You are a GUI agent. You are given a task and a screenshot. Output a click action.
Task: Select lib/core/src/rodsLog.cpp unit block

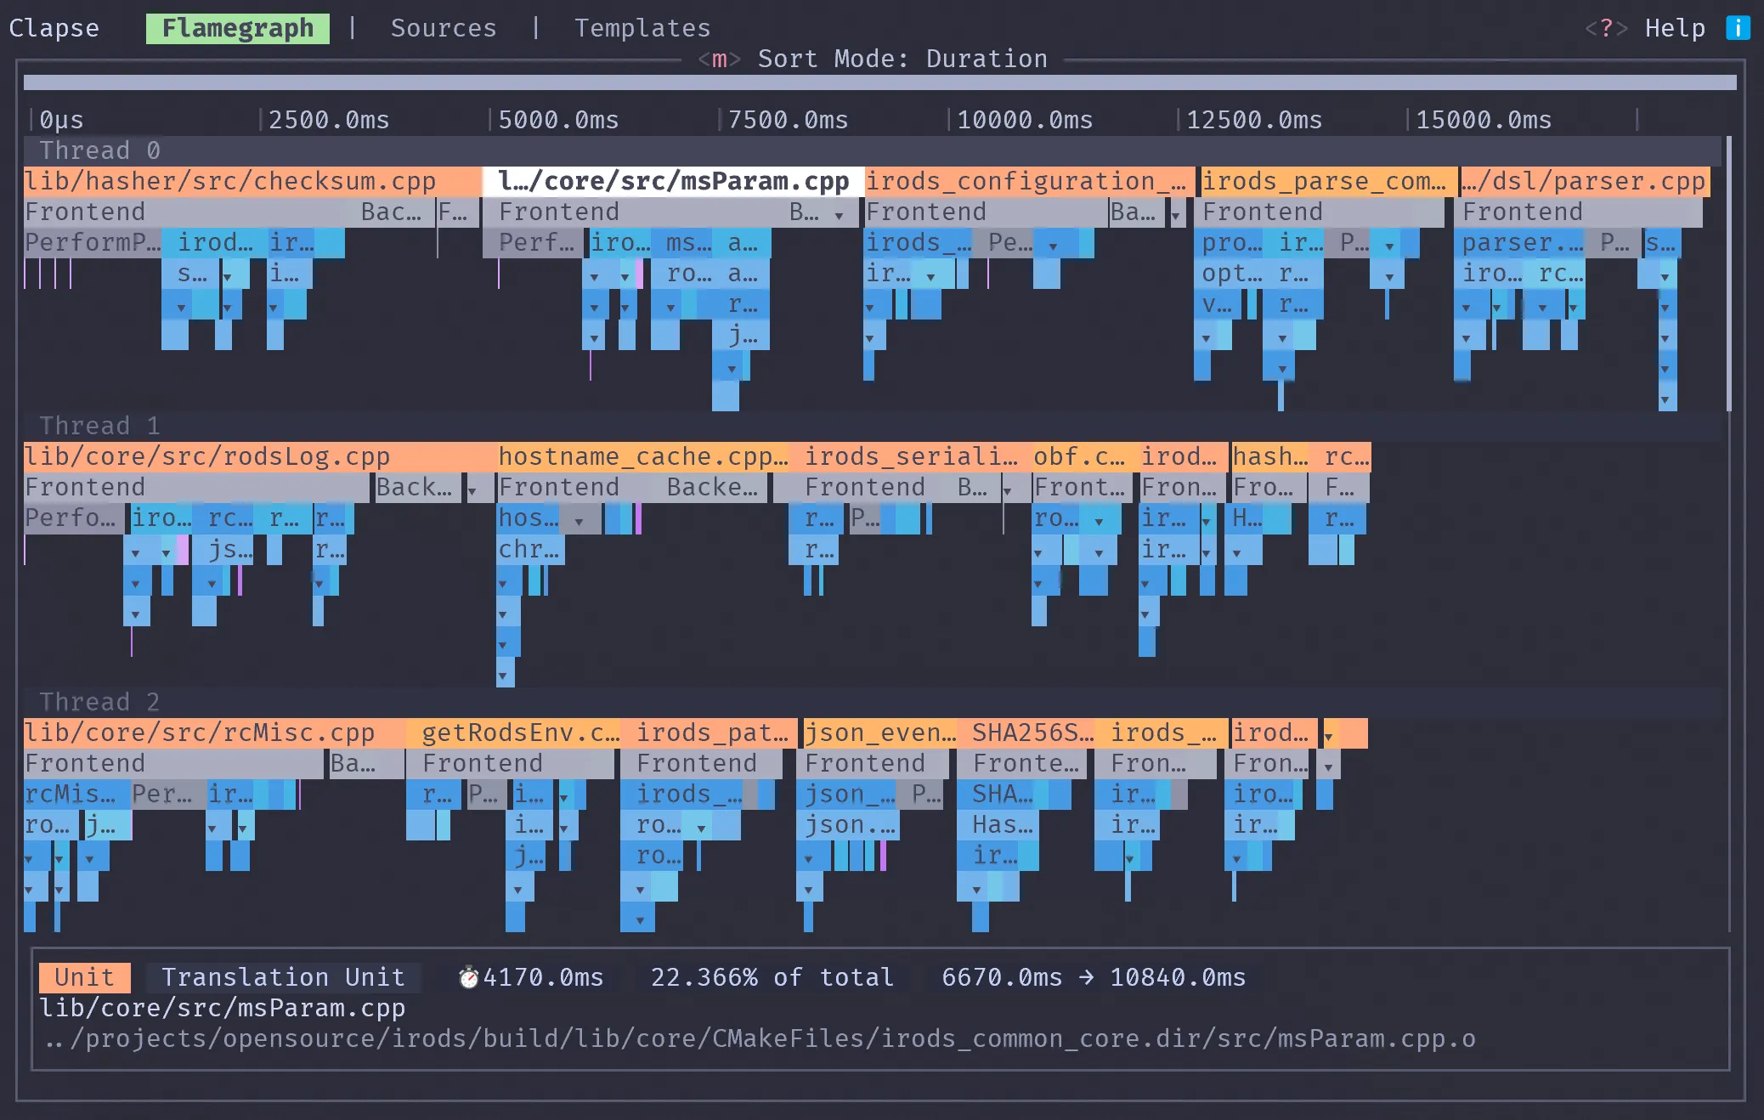(260, 456)
